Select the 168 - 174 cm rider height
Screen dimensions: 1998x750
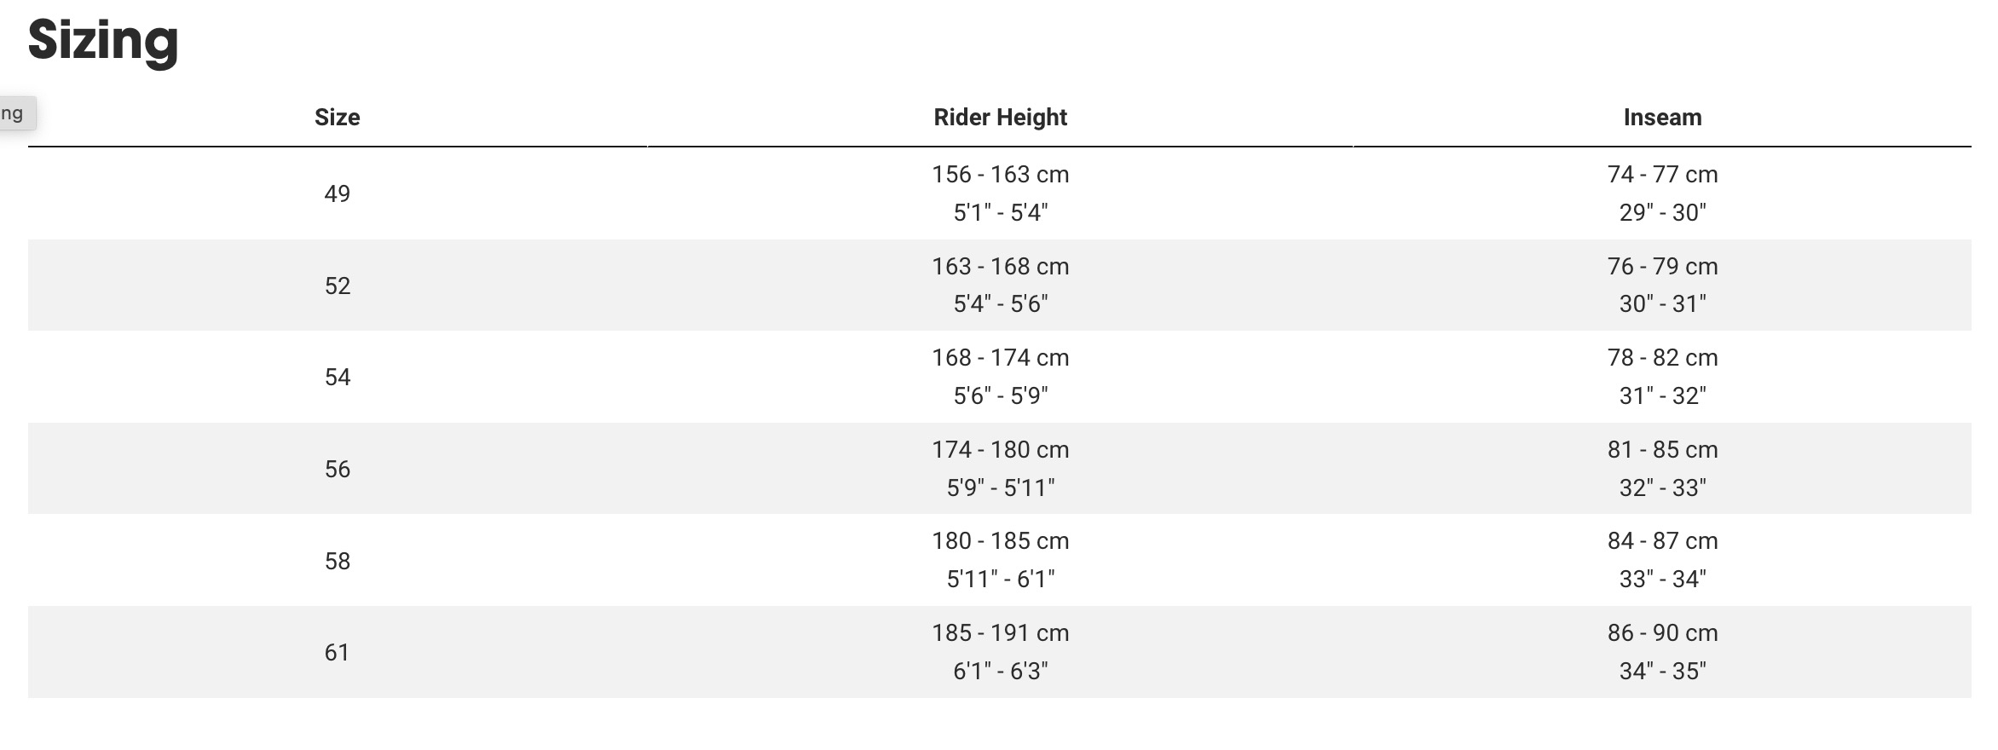(1000, 357)
